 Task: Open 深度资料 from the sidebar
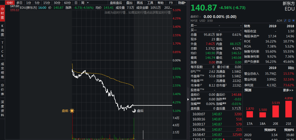click(x=2, y=109)
